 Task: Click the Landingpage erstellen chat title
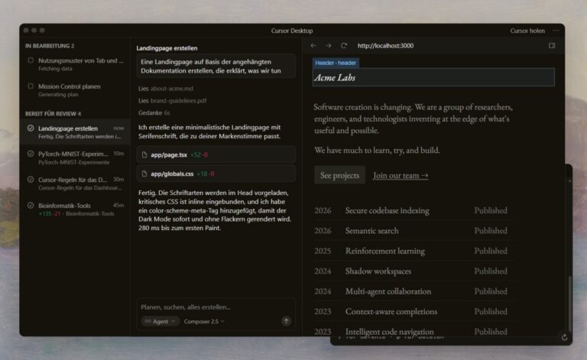pyautogui.click(x=167, y=48)
